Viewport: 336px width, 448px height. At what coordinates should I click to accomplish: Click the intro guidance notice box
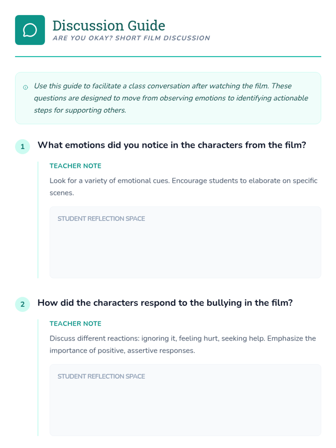click(x=168, y=98)
